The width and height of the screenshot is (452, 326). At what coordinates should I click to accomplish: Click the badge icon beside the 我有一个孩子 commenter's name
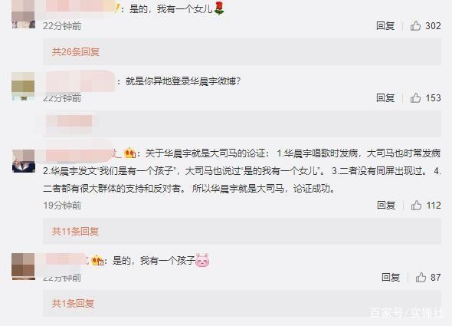[97, 261]
